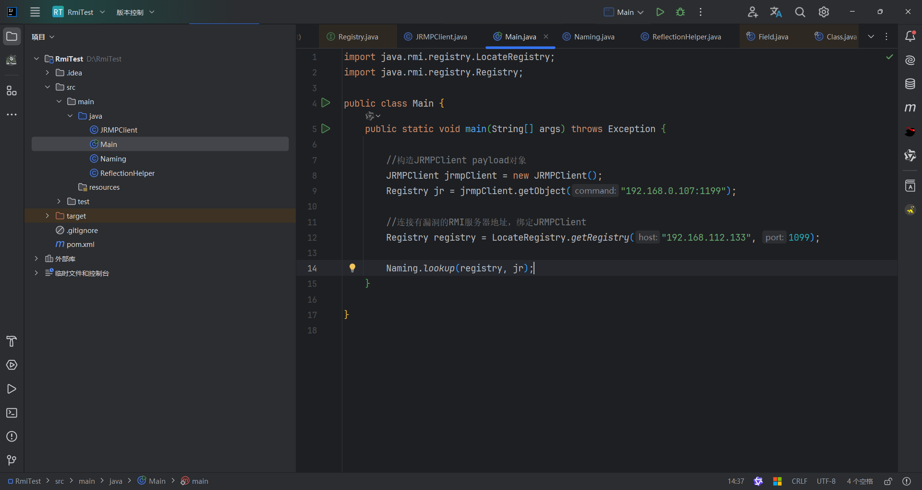
Task: Open the main hamburger menu
Action: point(35,12)
